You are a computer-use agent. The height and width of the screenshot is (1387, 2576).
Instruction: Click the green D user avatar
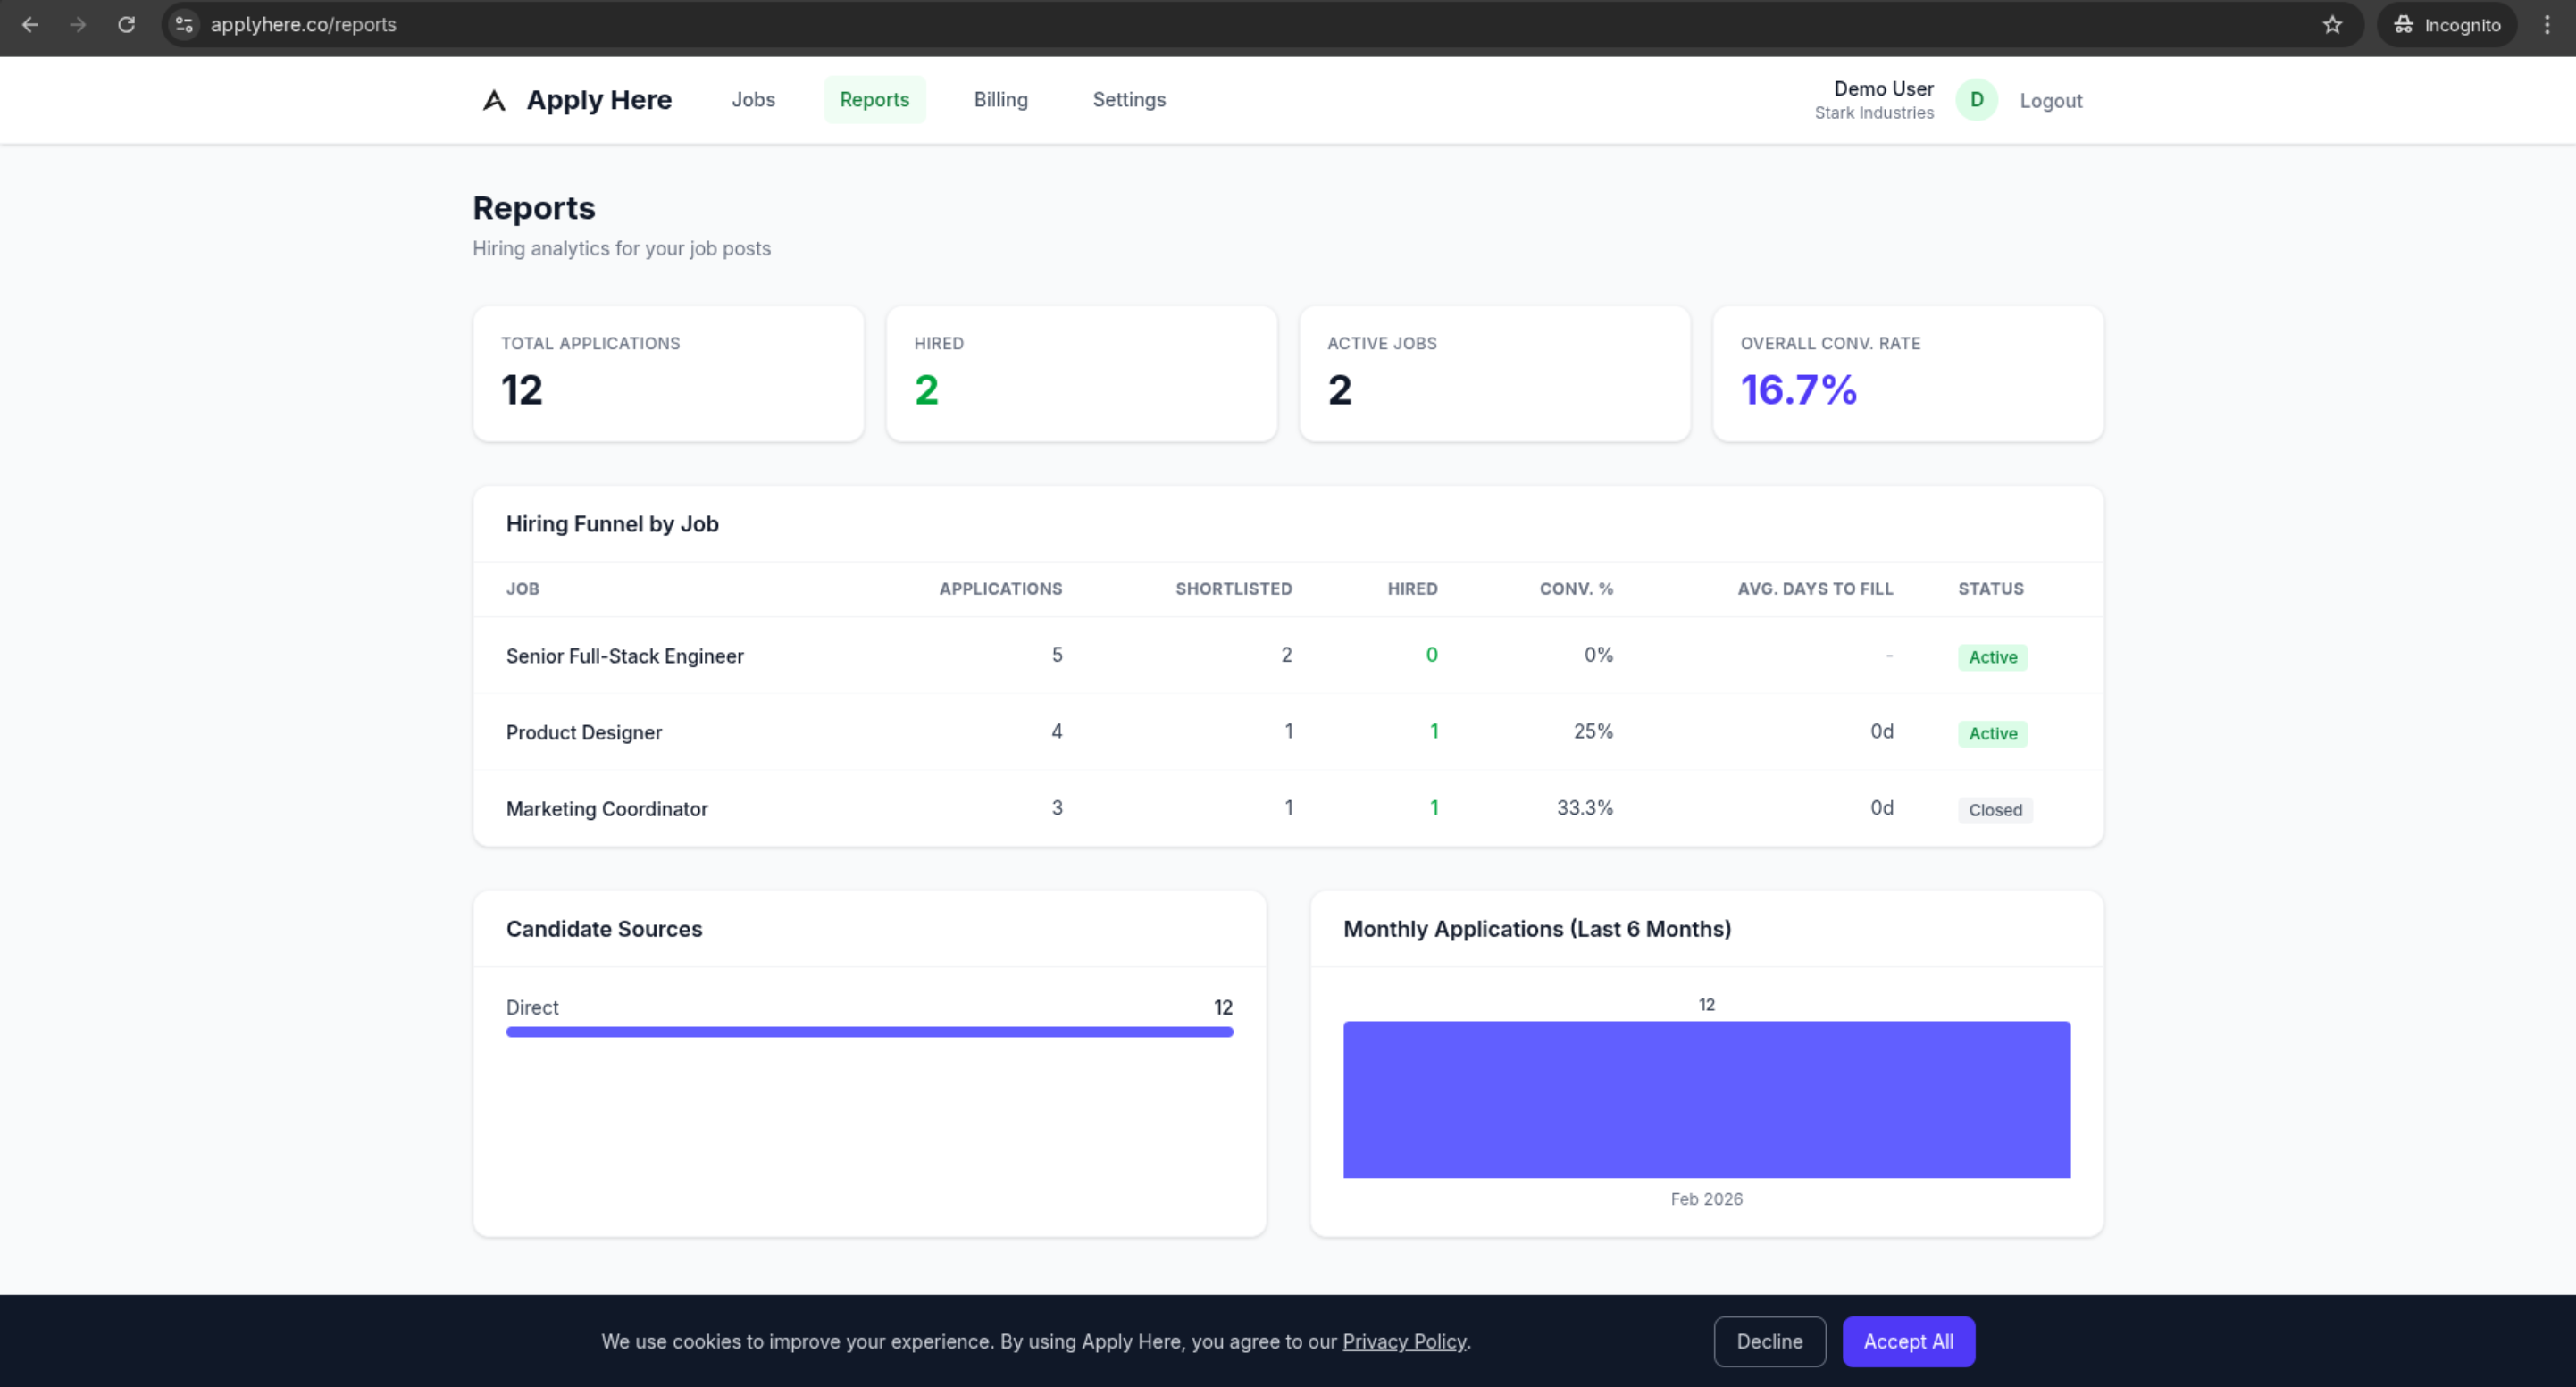1976,100
